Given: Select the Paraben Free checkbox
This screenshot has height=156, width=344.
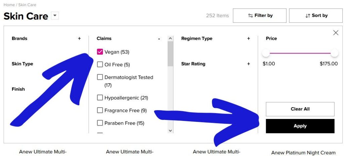Looking at the screenshot, I should pos(100,123).
